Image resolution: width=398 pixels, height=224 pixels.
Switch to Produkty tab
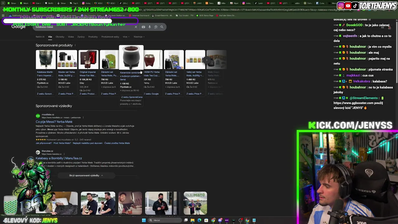[x=93, y=37]
